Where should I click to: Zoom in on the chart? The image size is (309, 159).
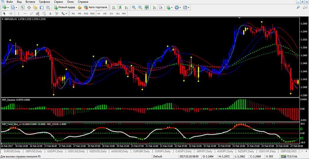click(134, 7)
